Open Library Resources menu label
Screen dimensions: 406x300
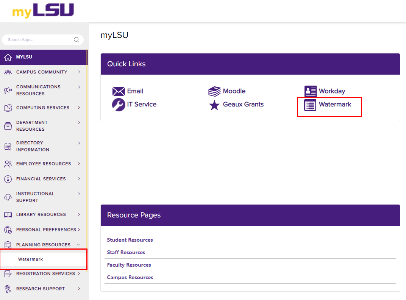point(41,214)
